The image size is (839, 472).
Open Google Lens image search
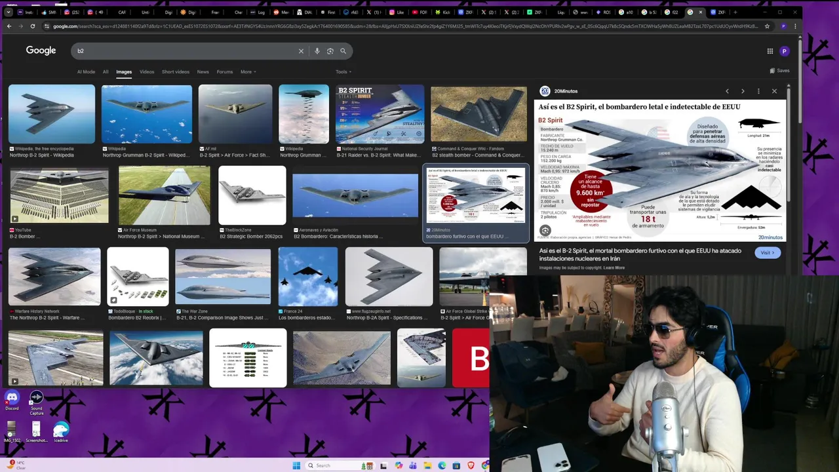coord(330,51)
